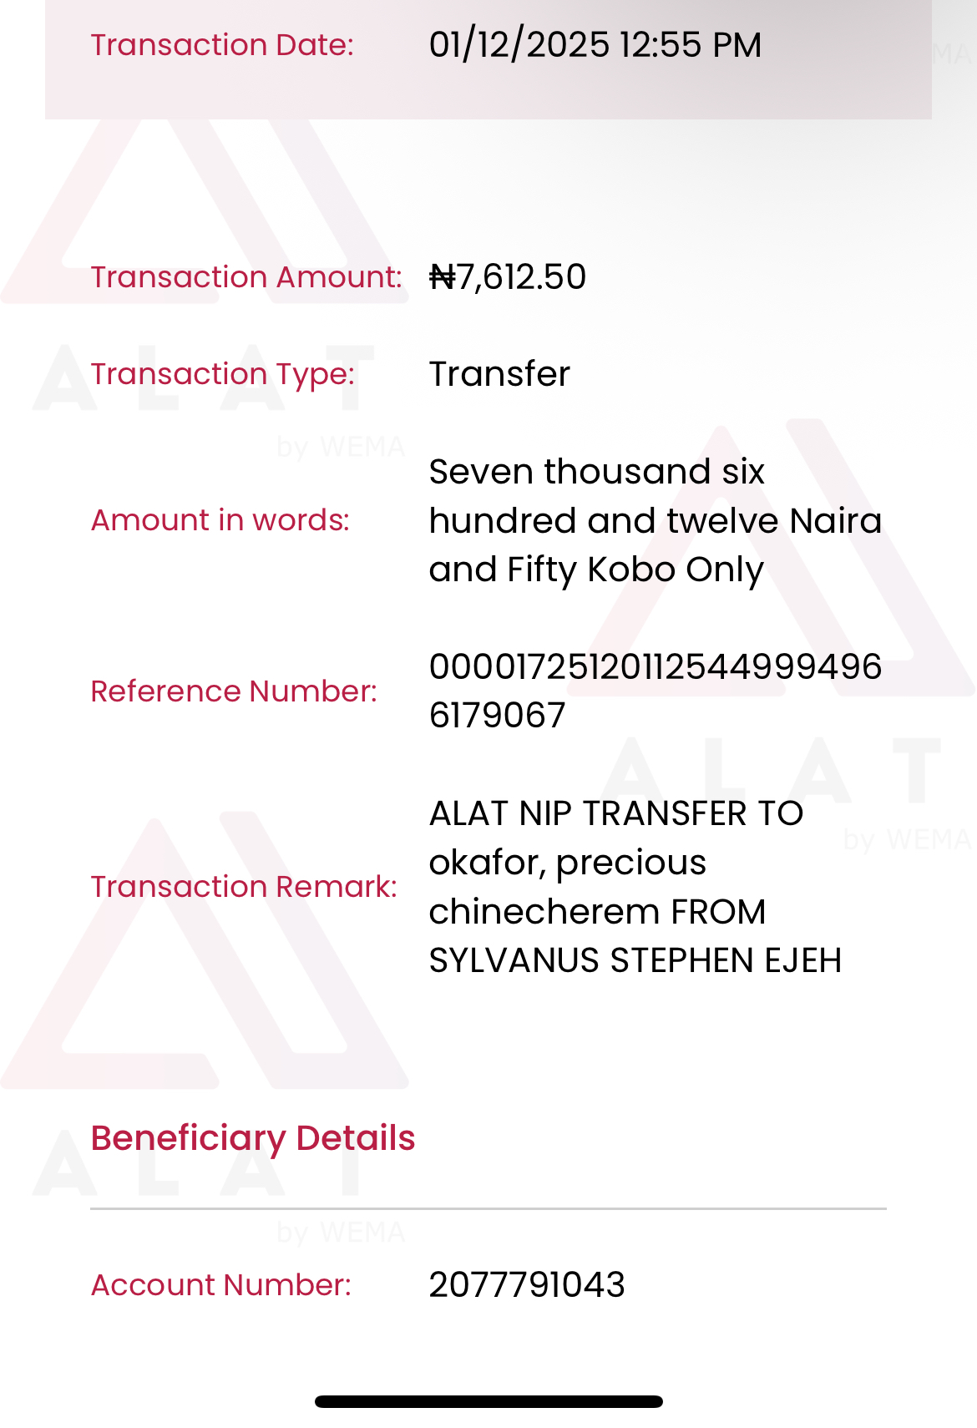Select the amount-in-words text starting with Seven thousand
The height and width of the screenshot is (1428, 977).
tap(655, 520)
